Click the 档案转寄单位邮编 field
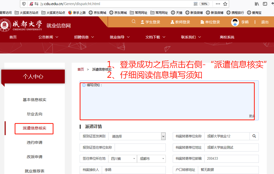This screenshot has width=274, height=174. (x=232, y=158)
